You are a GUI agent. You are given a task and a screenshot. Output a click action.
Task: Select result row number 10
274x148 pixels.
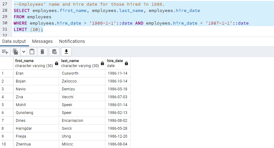(6, 144)
